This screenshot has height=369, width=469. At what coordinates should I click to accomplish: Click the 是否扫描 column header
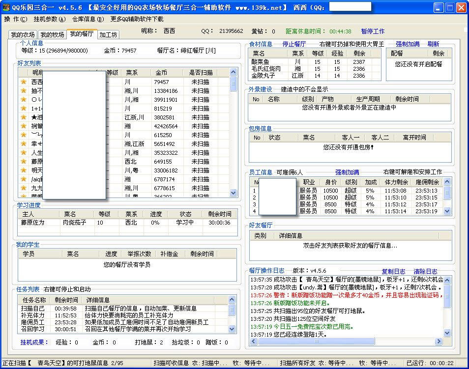tap(200, 73)
